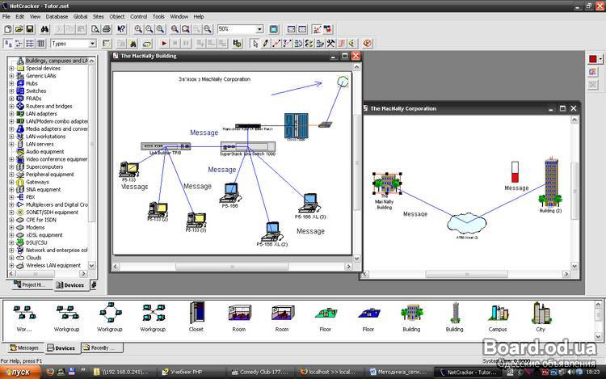606x379 pixels.
Task: Switch to Recently used tab at bottom
Action: [x=102, y=347]
